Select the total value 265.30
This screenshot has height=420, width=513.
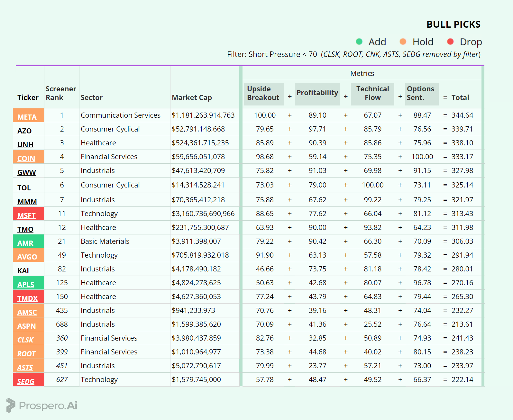pos(462,297)
